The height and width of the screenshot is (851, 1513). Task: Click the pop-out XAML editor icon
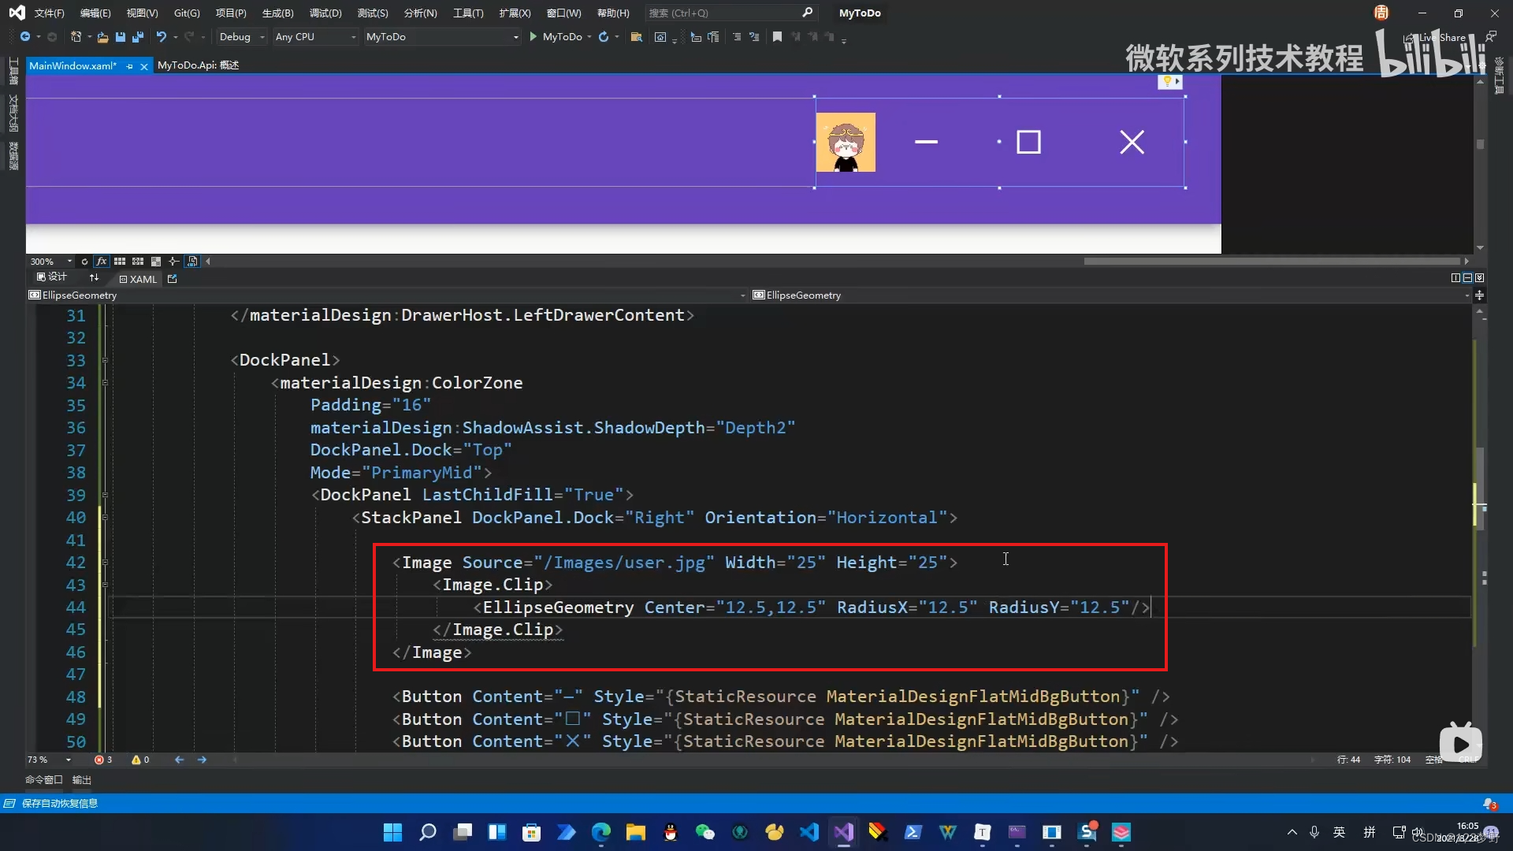pyautogui.click(x=173, y=279)
